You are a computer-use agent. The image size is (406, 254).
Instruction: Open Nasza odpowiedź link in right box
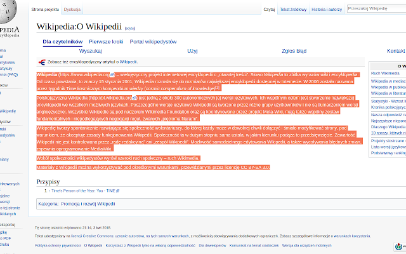pyautogui.click(x=388, y=115)
